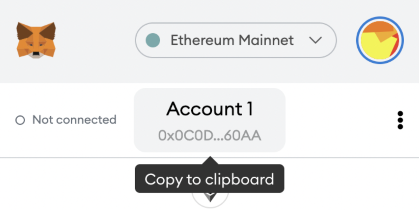Screen dimensions: 419x210
Task: Click the MetaMask fox logo
Action: point(36,40)
